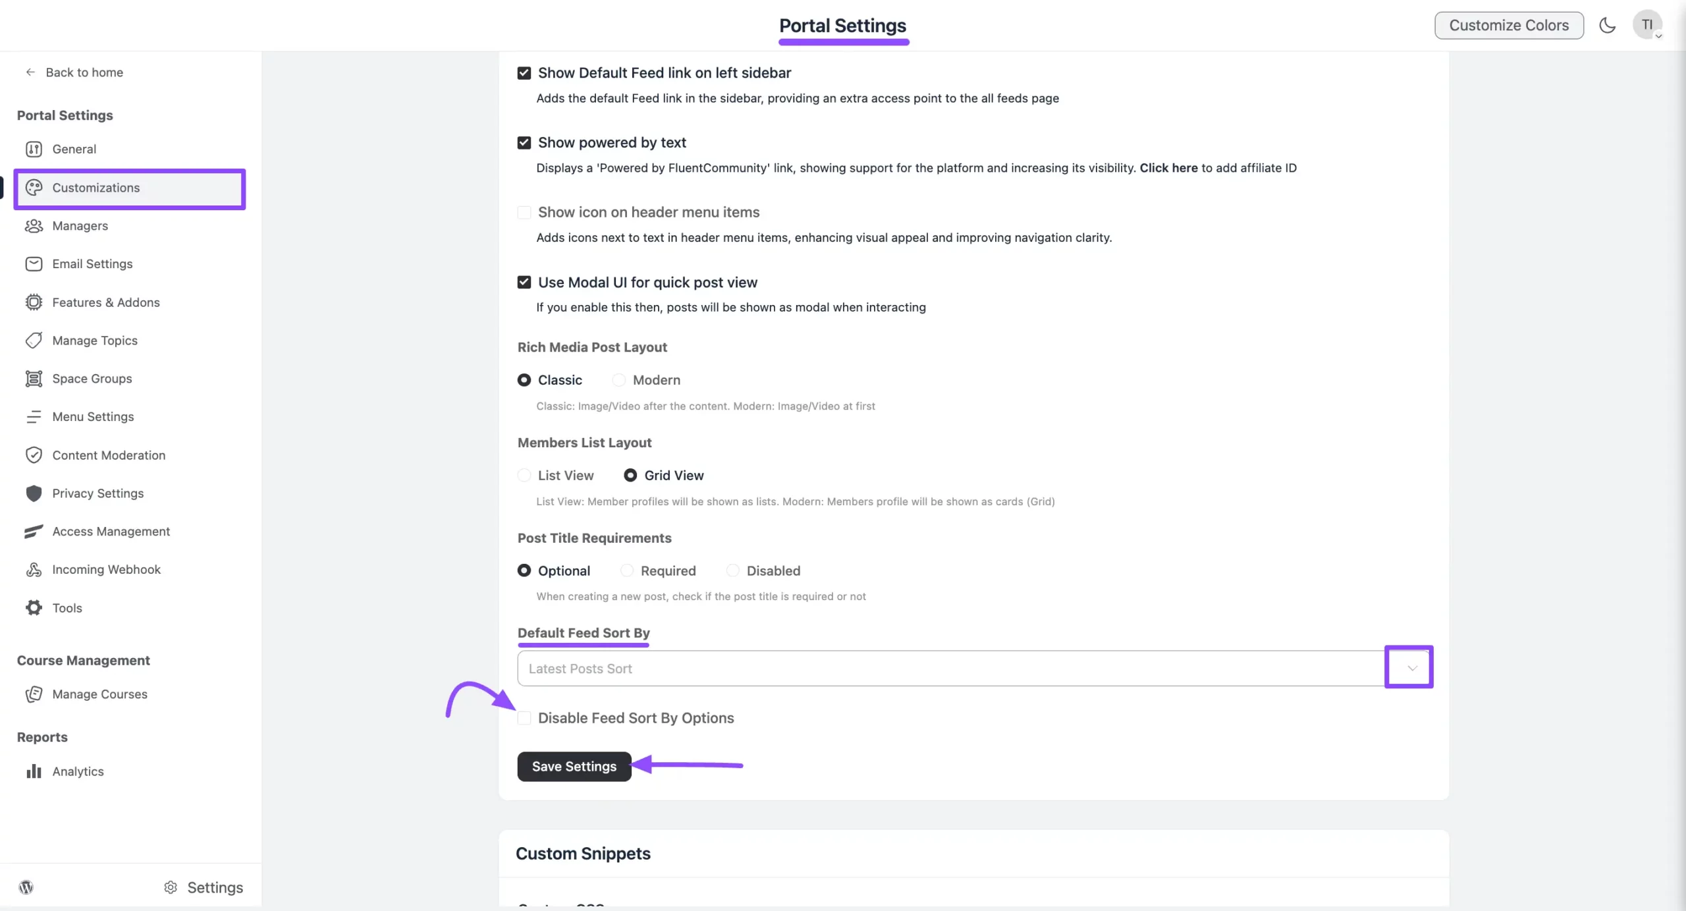Screen dimensions: 1686x911
Task: Go to Menu Settings section
Action: tap(93, 417)
